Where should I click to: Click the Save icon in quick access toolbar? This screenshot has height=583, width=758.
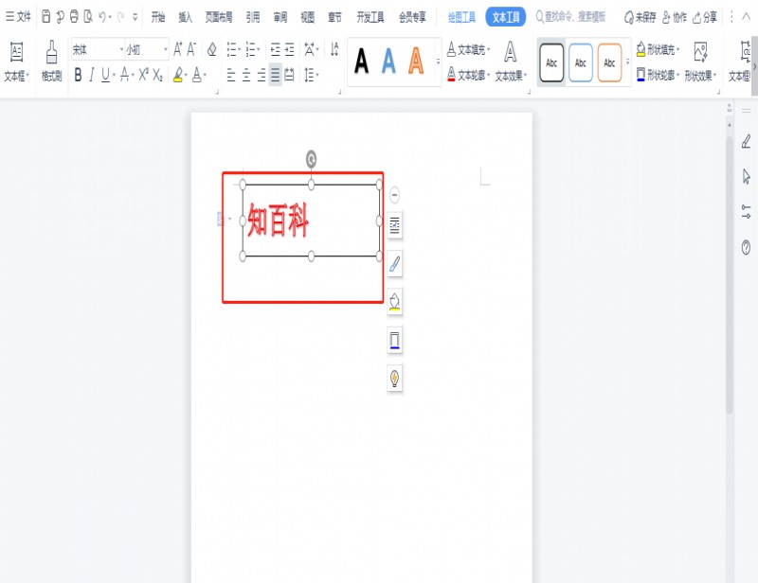point(45,17)
